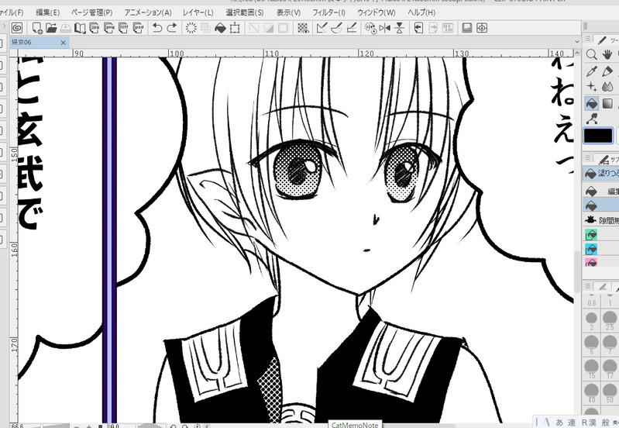Open the フィルター(I) menu
The image size is (619, 428).
[x=328, y=12]
